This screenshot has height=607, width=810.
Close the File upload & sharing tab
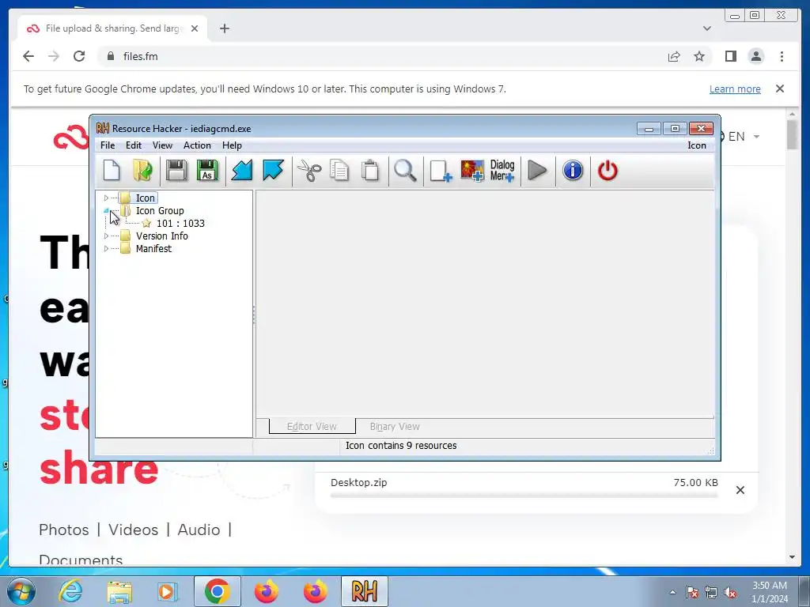click(195, 28)
